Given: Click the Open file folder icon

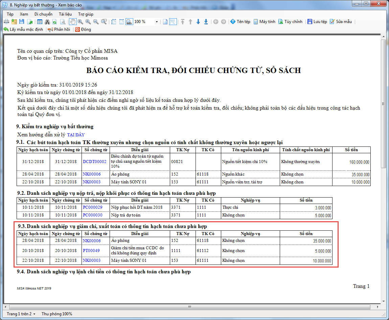Looking at the screenshot, I should tap(14, 22).
